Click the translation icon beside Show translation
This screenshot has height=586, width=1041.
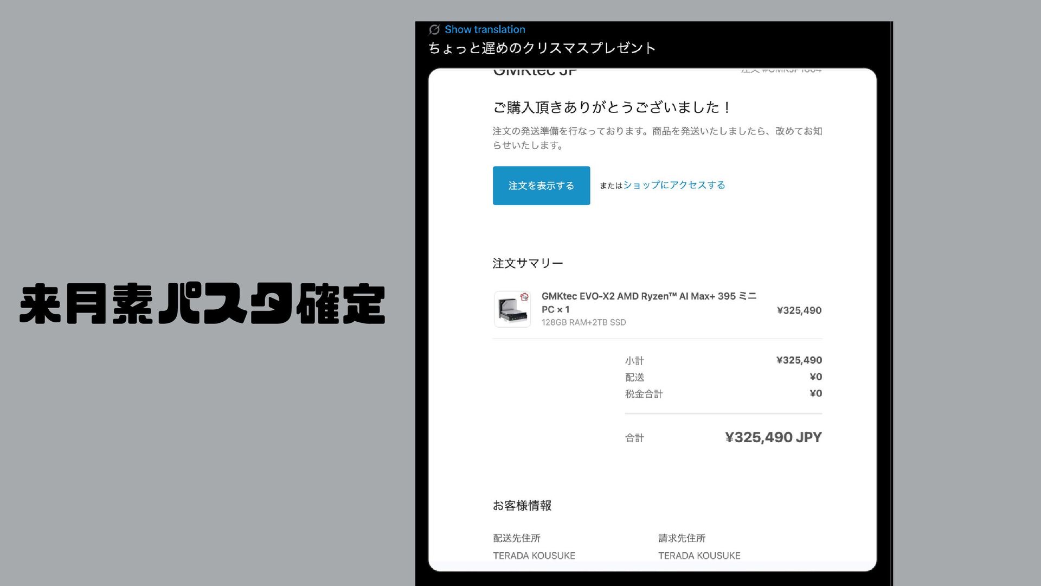click(434, 29)
